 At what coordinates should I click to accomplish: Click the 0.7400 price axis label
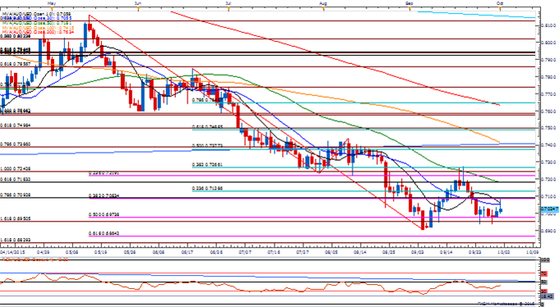tap(548, 145)
